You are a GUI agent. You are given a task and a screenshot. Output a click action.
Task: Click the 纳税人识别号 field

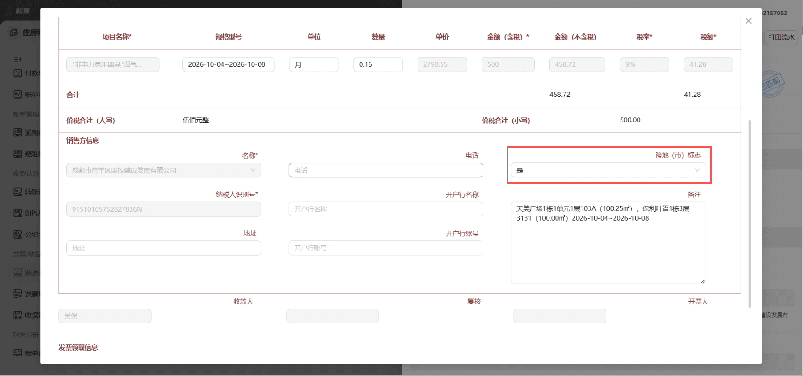pos(164,209)
